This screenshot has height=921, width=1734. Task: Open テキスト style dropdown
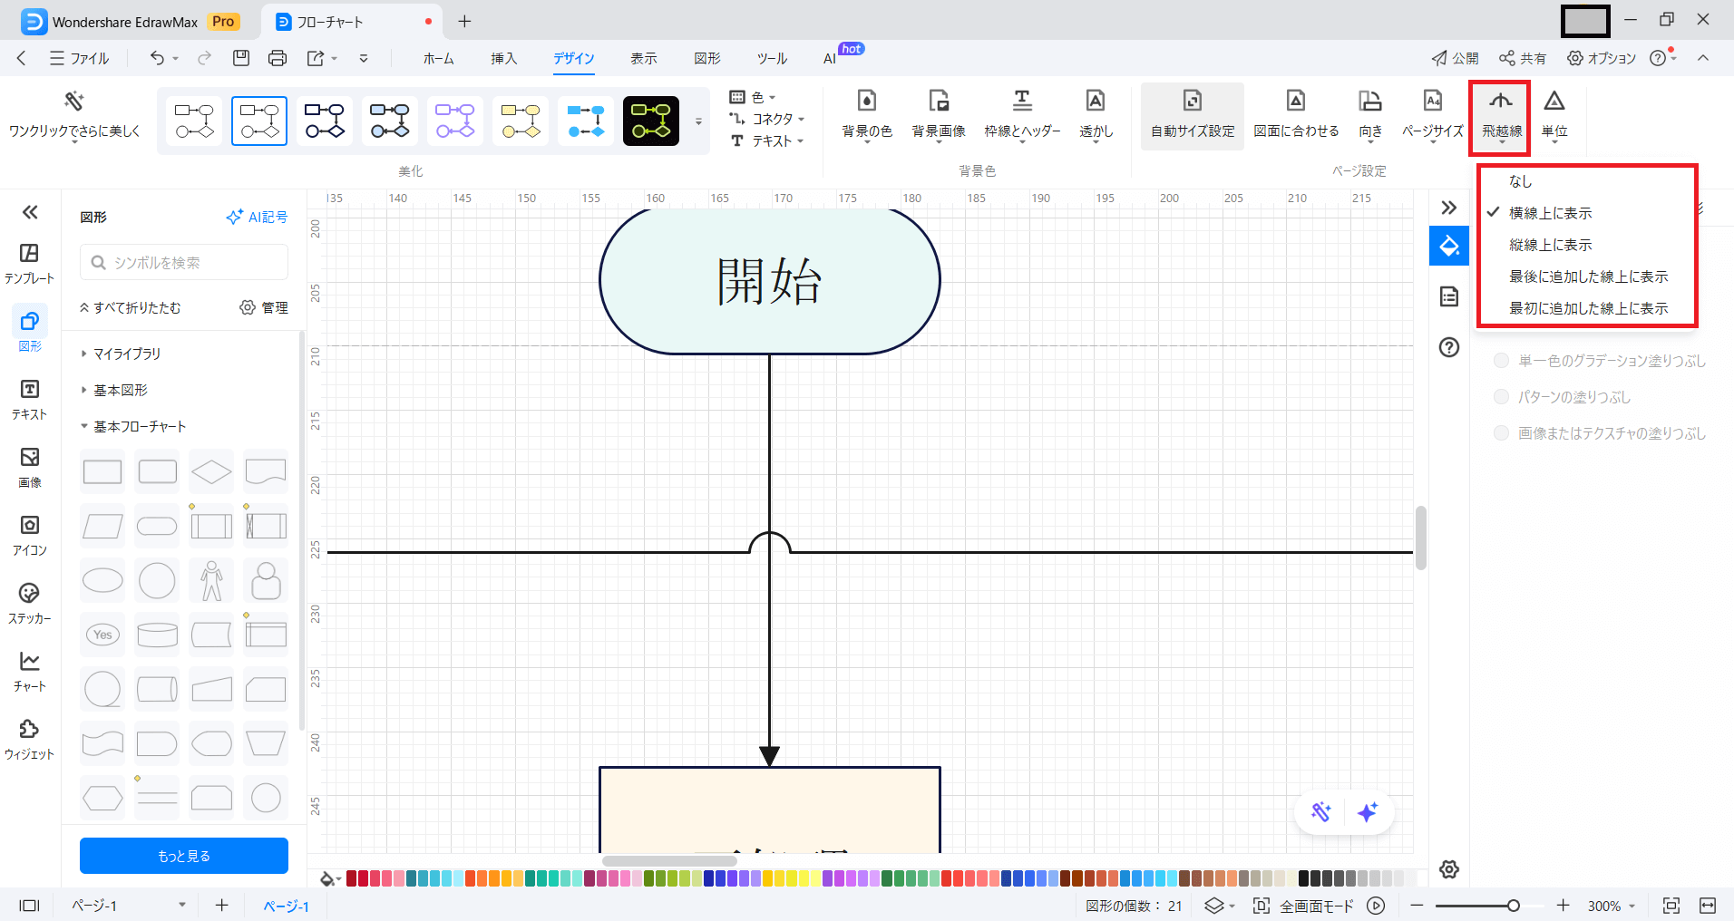[x=767, y=141]
